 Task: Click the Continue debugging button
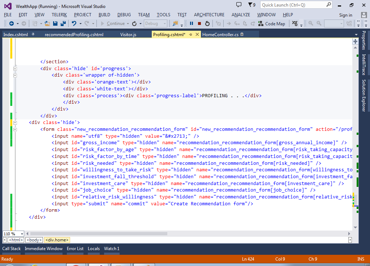[113, 23]
